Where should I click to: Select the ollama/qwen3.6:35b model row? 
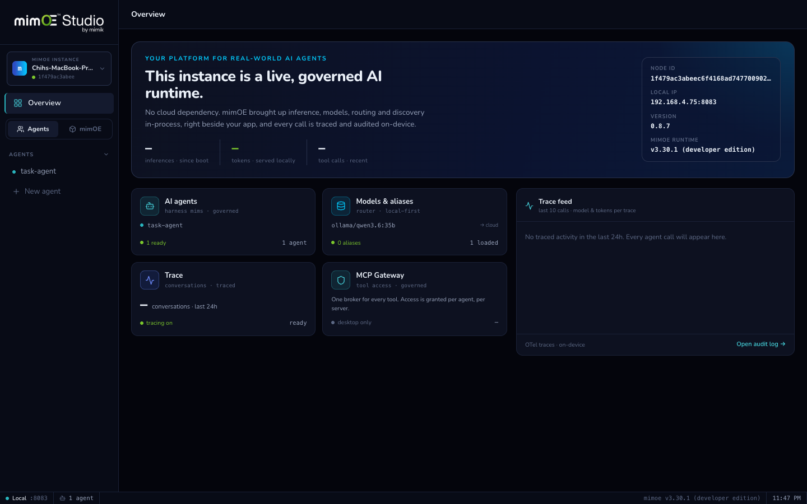[415, 226]
